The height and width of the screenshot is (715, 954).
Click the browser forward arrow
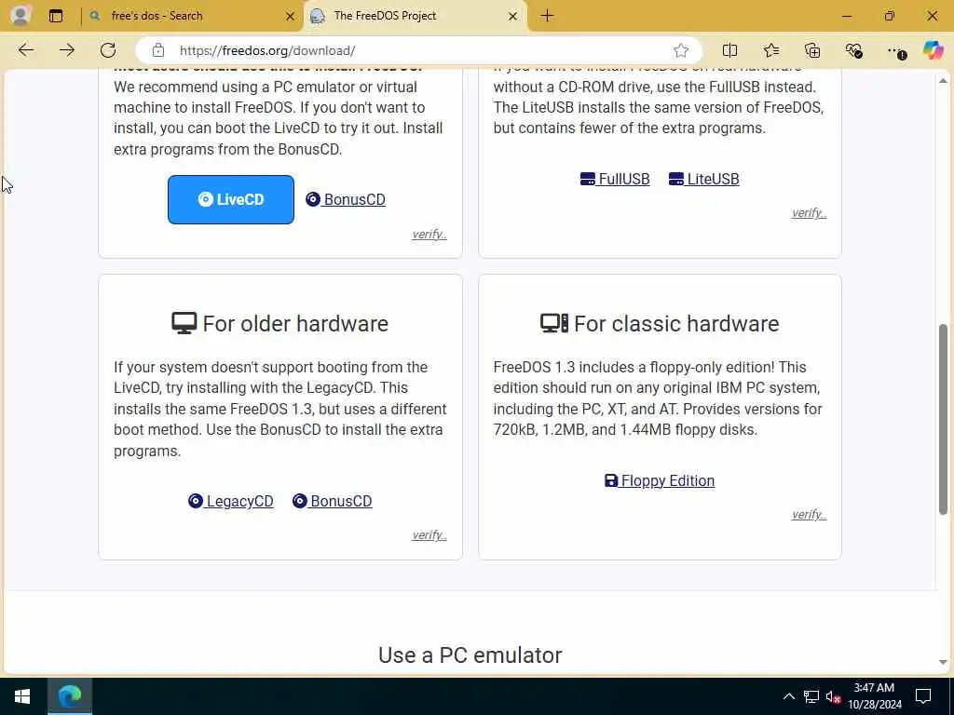(x=67, y=50)
